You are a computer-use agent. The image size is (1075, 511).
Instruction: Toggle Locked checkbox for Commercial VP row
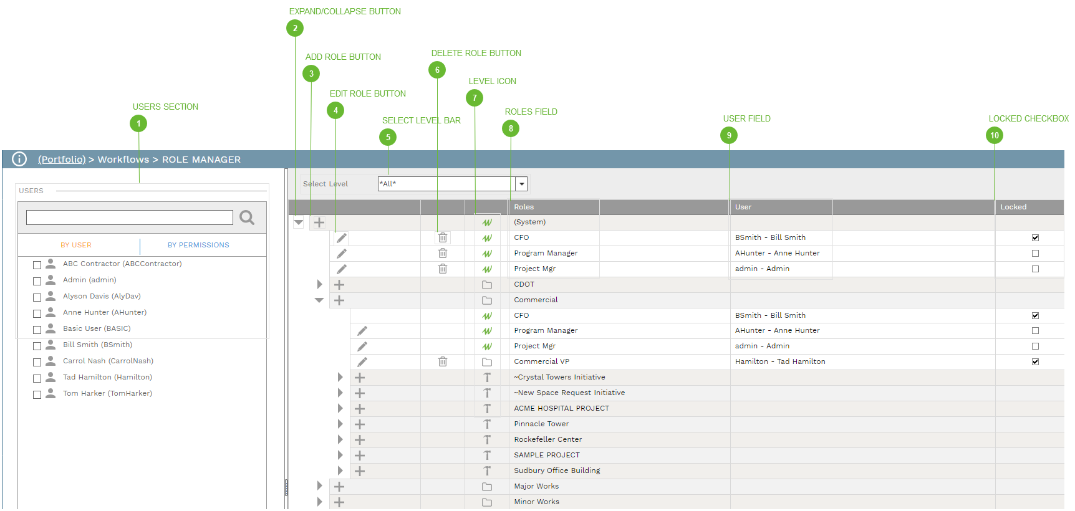pos(1035,361)
